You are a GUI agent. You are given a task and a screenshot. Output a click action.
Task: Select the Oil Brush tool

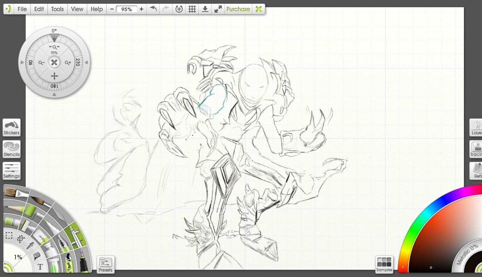click(17, 193)
